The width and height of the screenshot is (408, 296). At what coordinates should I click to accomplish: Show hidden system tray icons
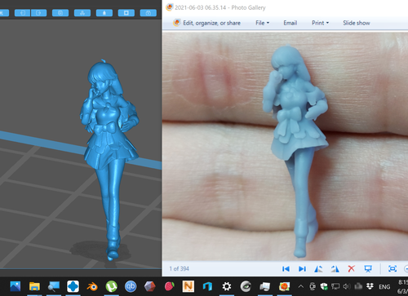point(300,286)
